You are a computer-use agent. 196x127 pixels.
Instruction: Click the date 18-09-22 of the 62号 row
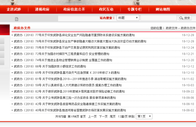click(188, 92)
